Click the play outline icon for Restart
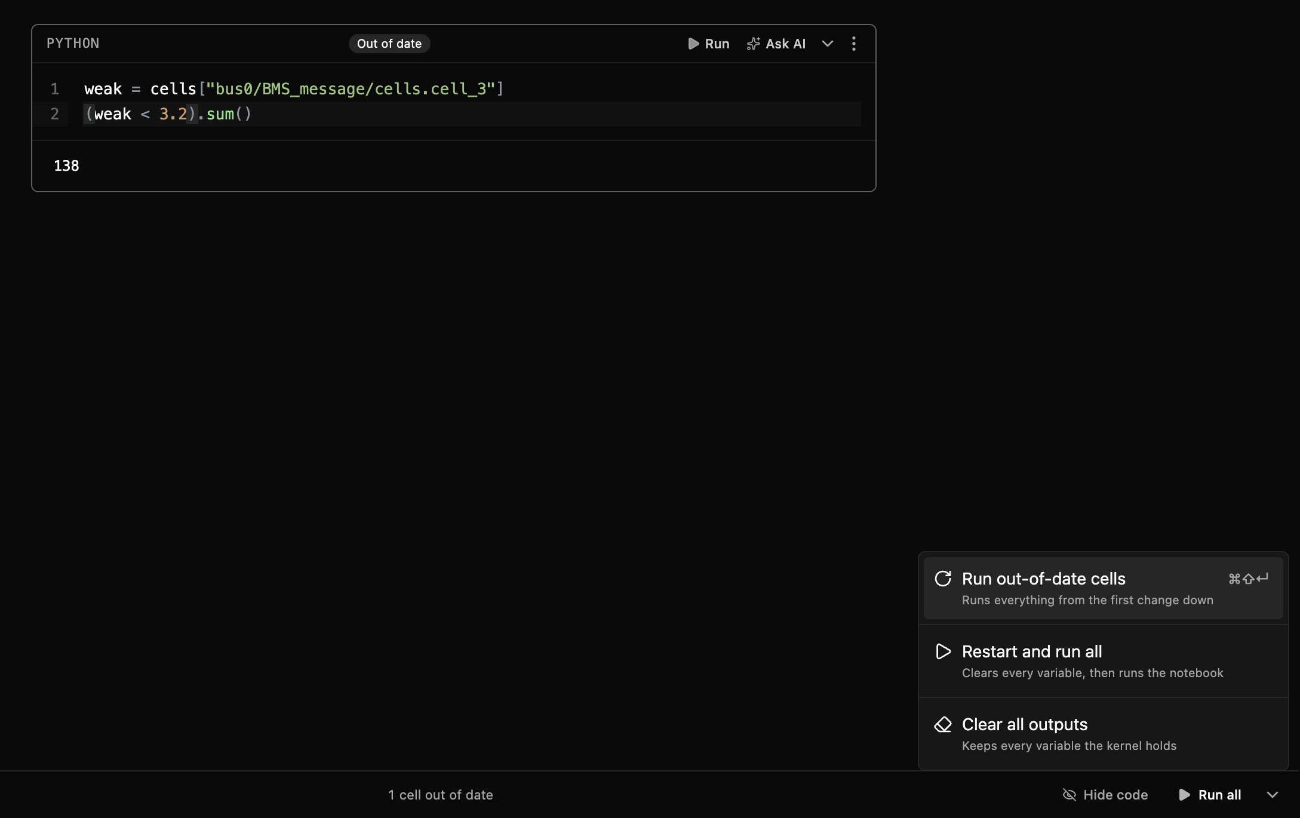The image size is (1300, 818). click(x=943, y=651)
